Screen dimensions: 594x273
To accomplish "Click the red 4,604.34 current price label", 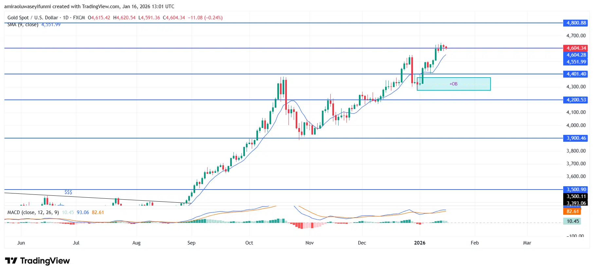I will coord(576,48).
